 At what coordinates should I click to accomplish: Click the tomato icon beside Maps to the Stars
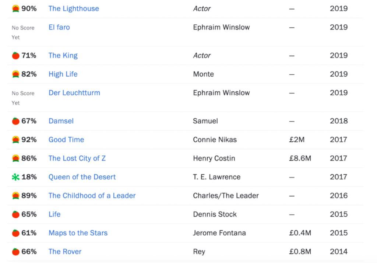(15, 233)
